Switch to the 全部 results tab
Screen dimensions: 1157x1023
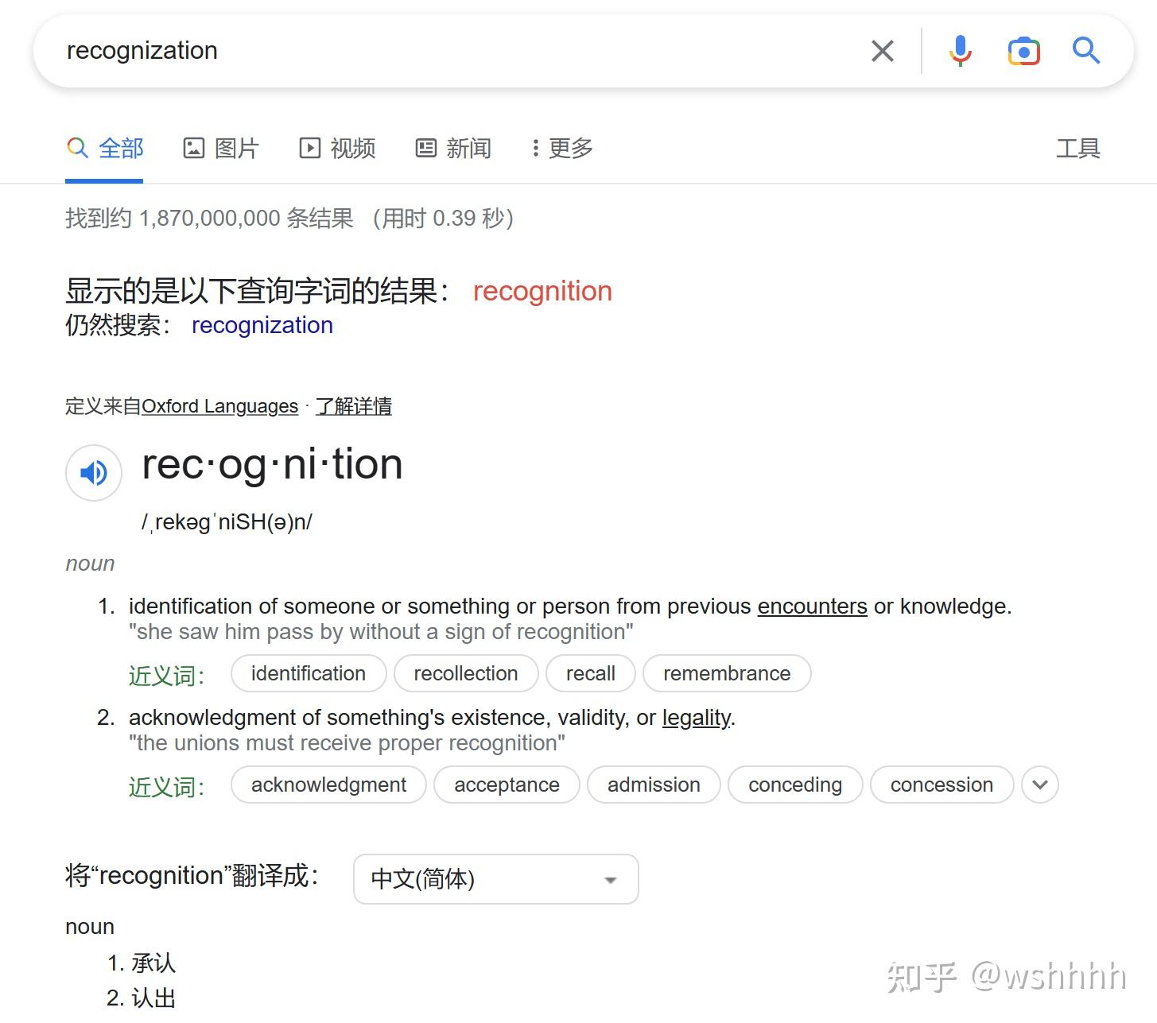tap(104, 148)
